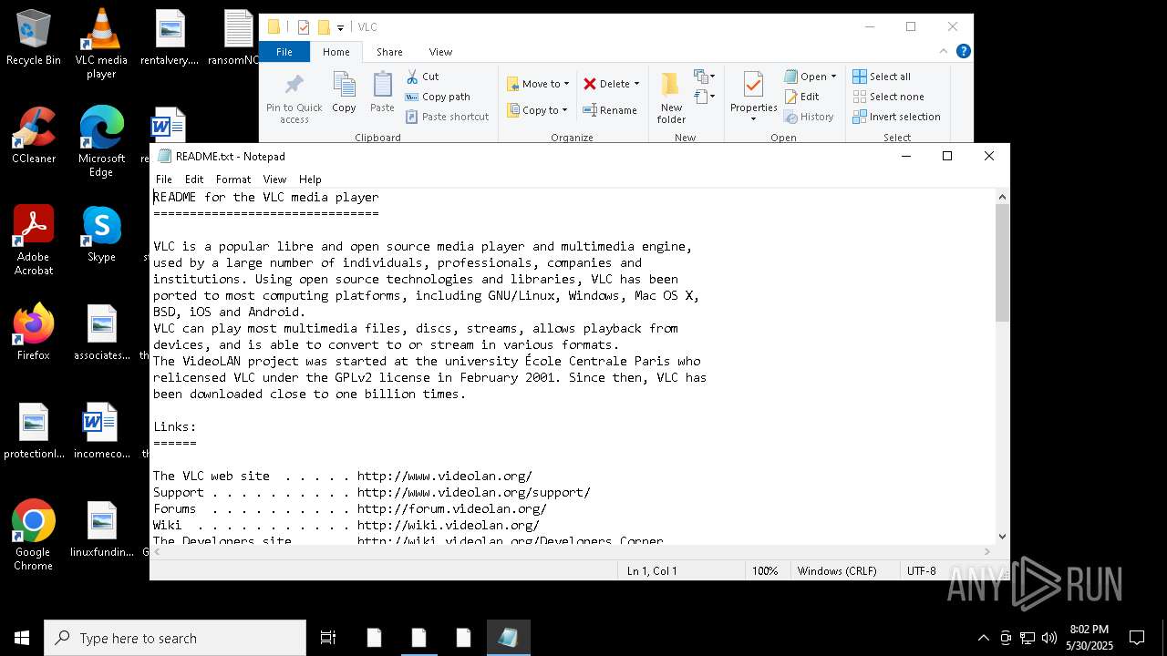Show hidden system tray icons
The width and height of the screenshot is (1167, 656).
[x=983, y=638]
